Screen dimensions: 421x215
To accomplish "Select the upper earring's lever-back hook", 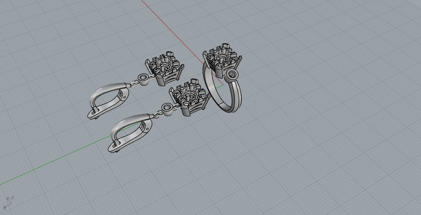I will click(x=109, y=101).
